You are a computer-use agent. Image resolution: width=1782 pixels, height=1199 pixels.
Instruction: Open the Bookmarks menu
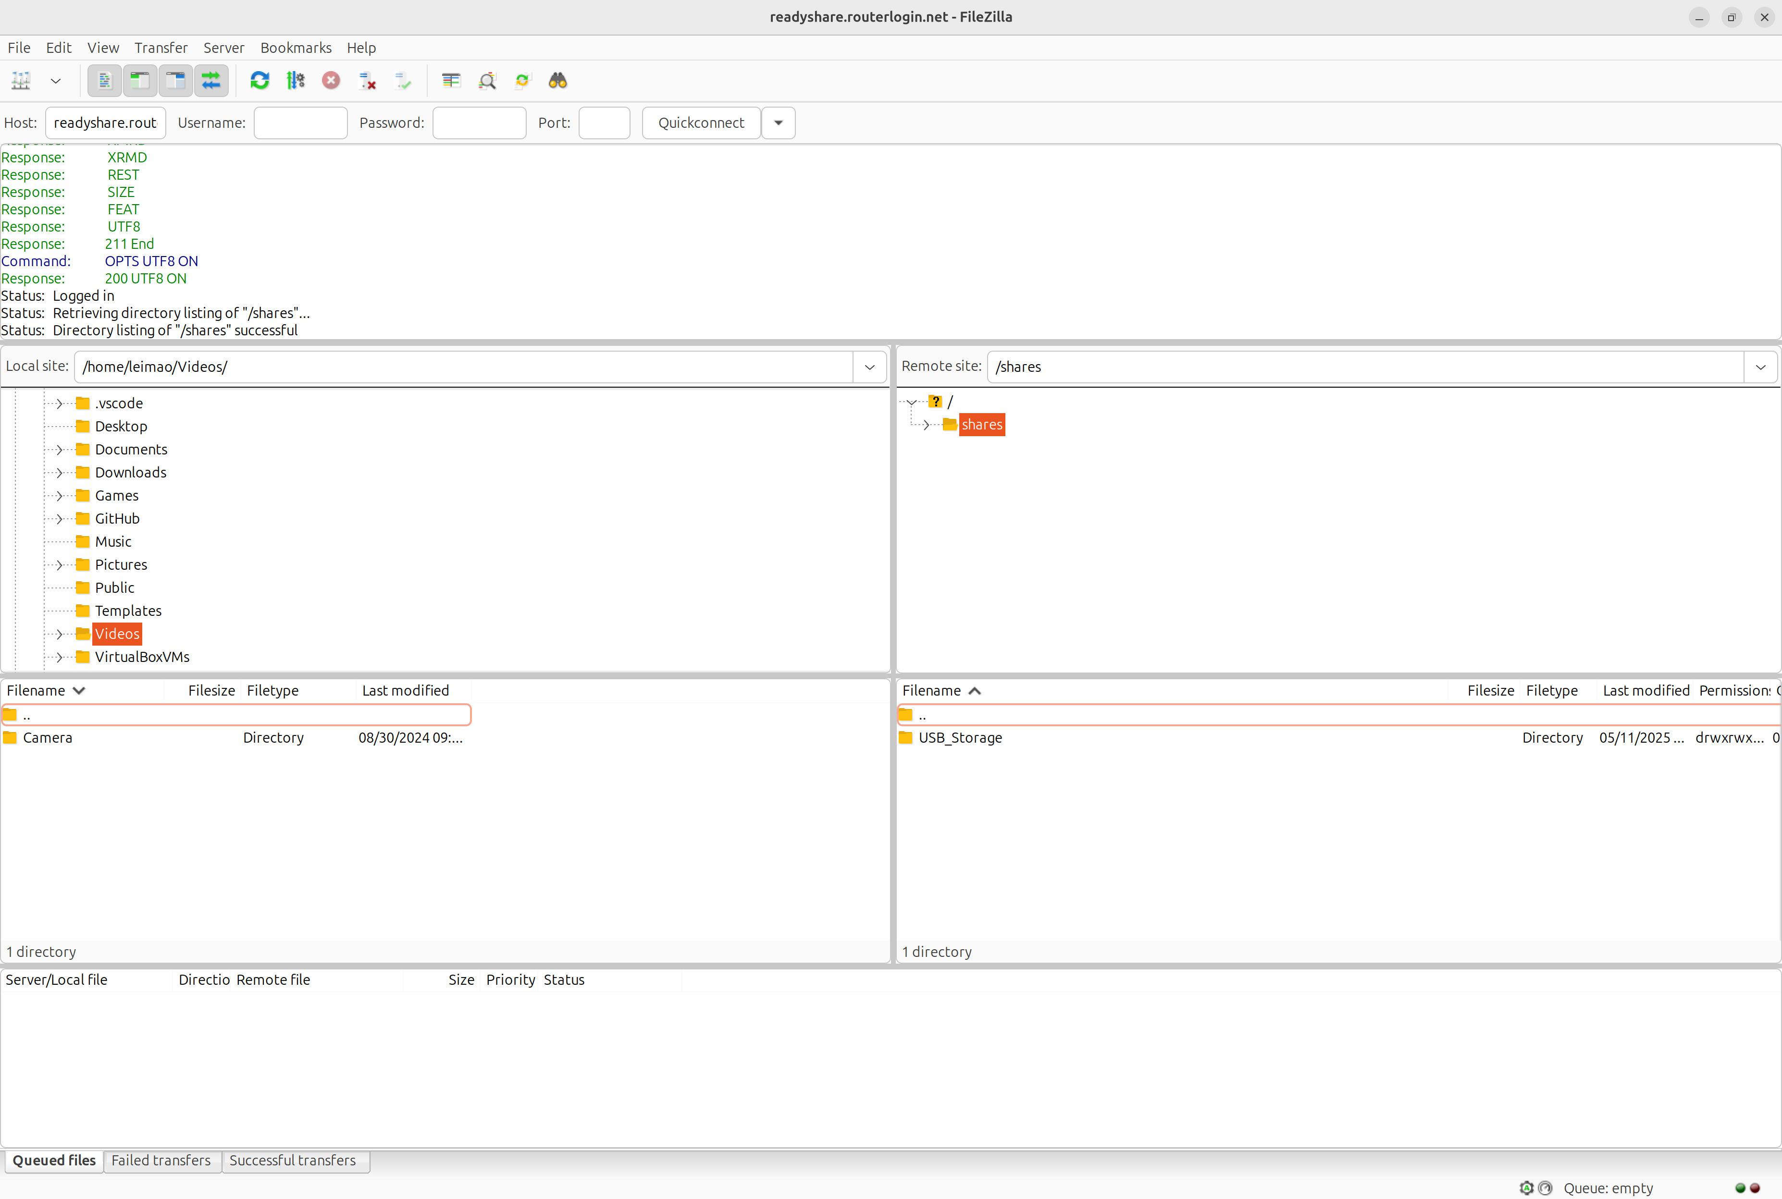tap(296, 48)
